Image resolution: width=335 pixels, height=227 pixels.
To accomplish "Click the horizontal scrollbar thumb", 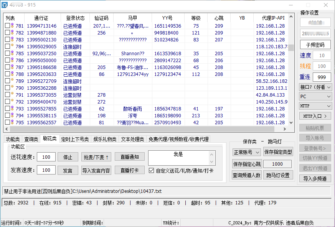I will coord(142,129).
